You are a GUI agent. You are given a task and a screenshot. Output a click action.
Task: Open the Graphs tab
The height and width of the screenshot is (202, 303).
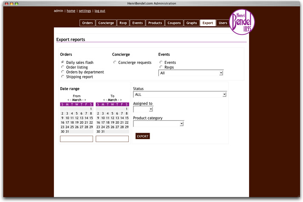[191, 23]
